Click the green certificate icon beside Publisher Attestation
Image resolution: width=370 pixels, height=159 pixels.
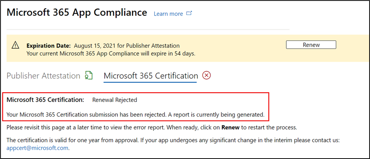point(89,76)
